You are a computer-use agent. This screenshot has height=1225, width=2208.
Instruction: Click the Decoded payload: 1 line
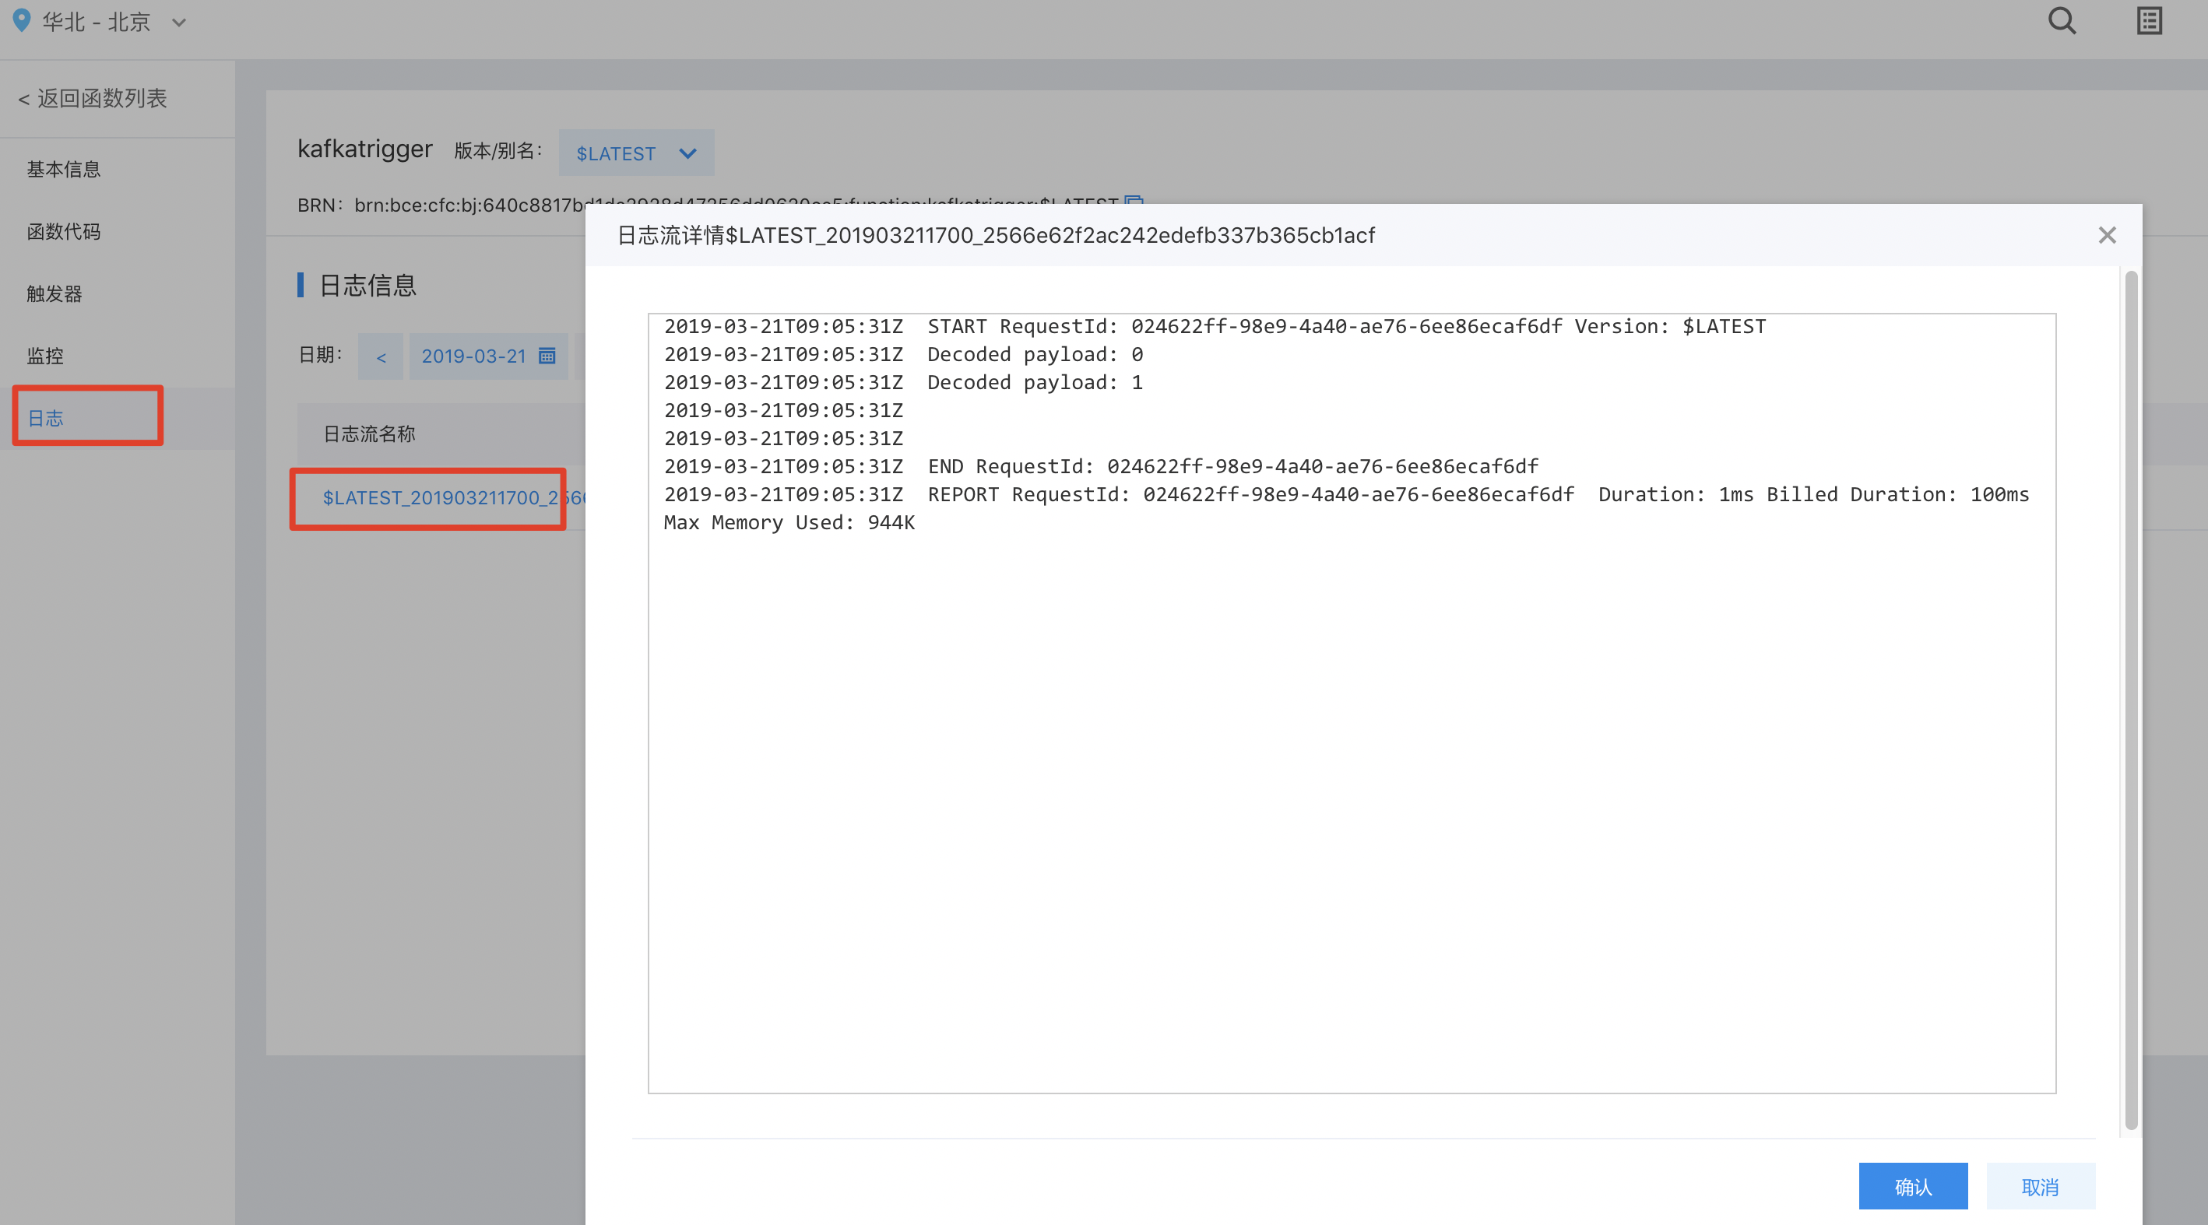(903, 382)
